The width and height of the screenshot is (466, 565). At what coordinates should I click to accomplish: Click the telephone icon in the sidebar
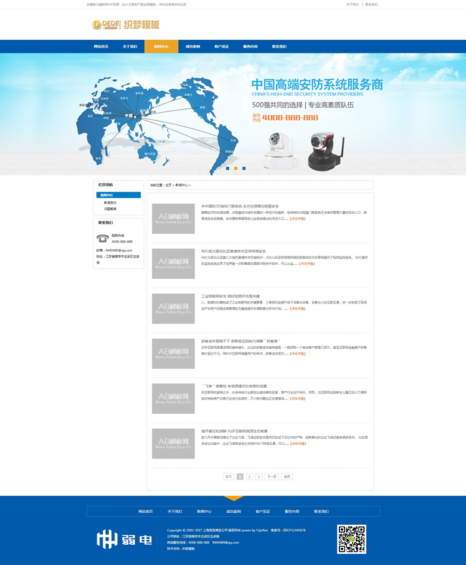click(x=102, y=238)
